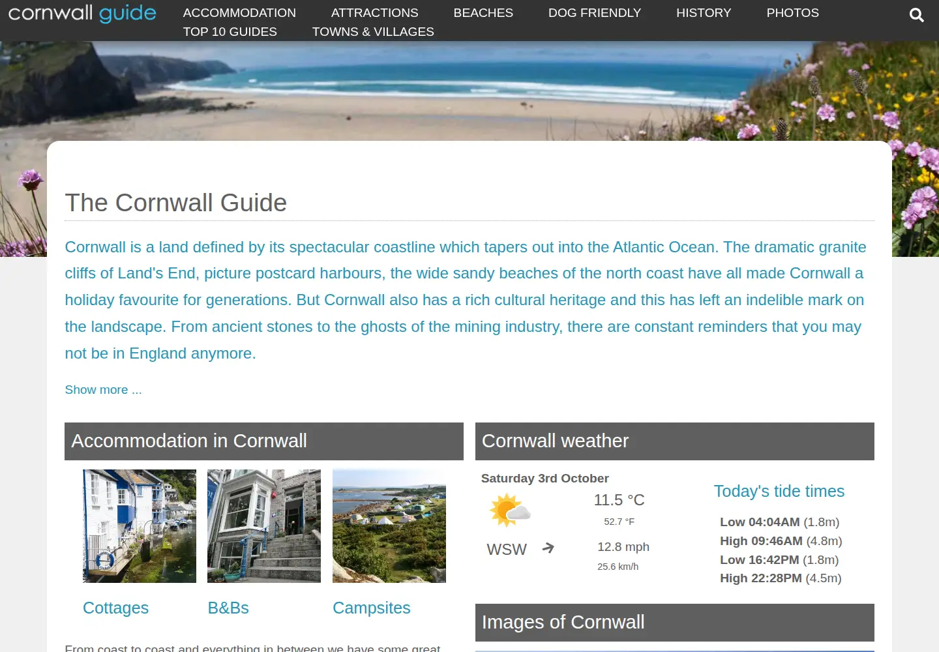Click The Cornwall Guide page title
This screenshot has height=652, width=939.
(x=175, y=203)
